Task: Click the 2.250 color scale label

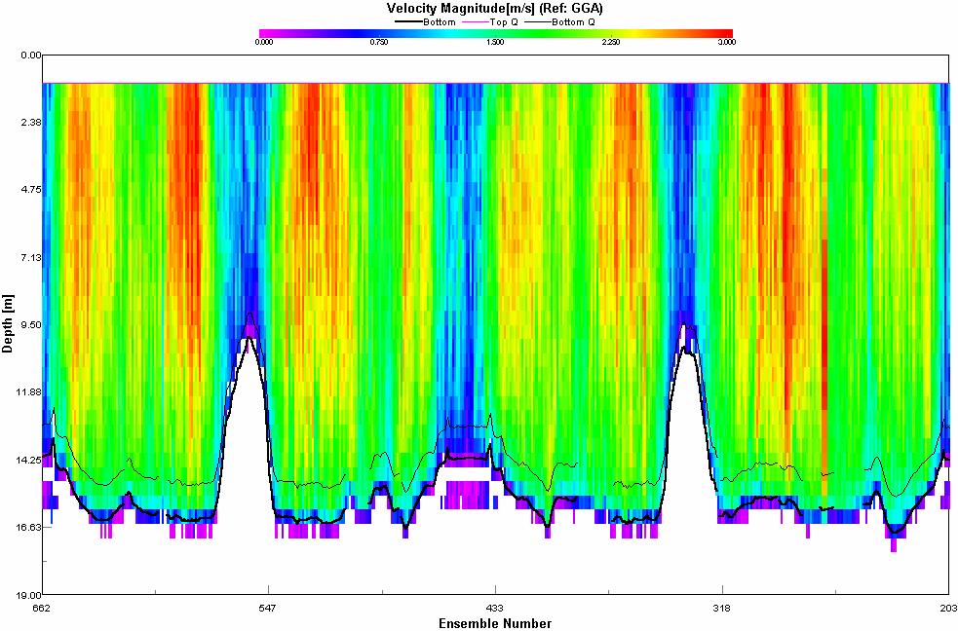Action: 611,43
